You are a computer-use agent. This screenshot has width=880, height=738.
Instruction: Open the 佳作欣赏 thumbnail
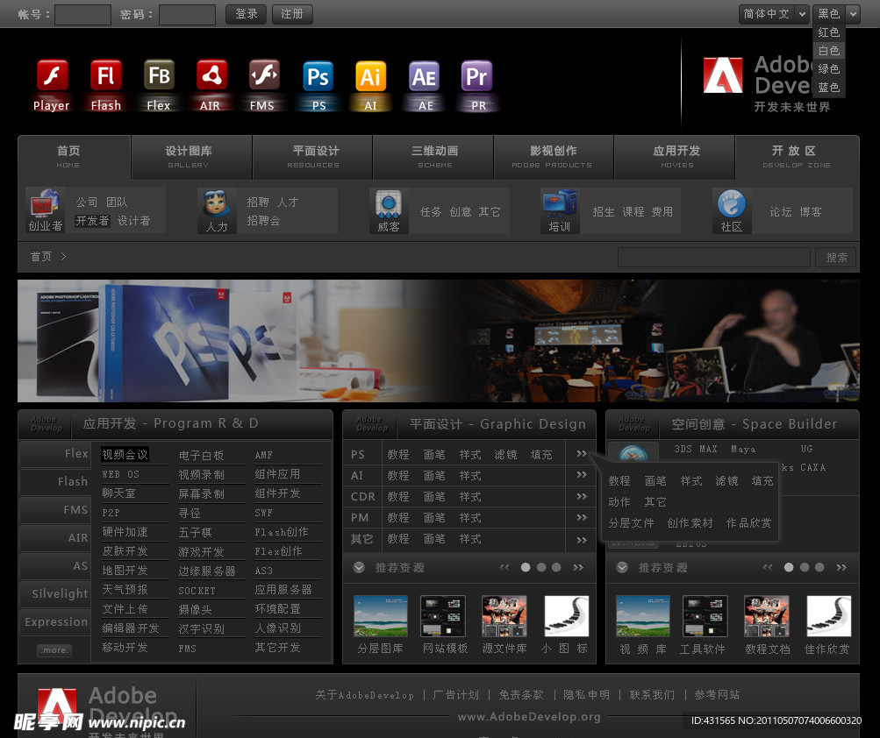click(x=829, y=616)
